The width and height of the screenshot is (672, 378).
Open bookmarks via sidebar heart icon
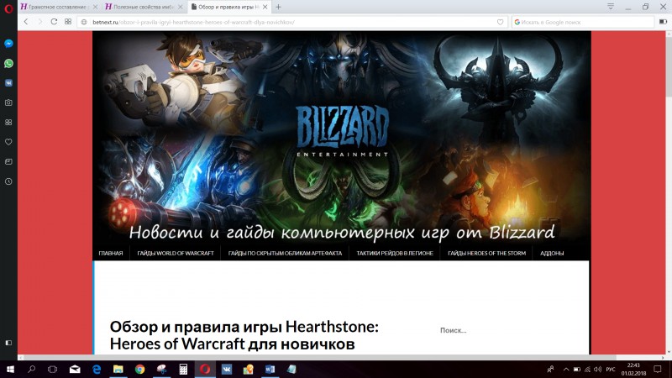[8, 142]
